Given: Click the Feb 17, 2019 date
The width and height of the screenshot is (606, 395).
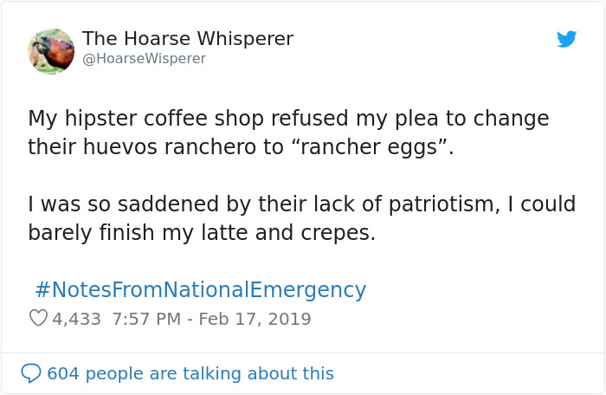Looking at the screenshot, I should point(255,319).
